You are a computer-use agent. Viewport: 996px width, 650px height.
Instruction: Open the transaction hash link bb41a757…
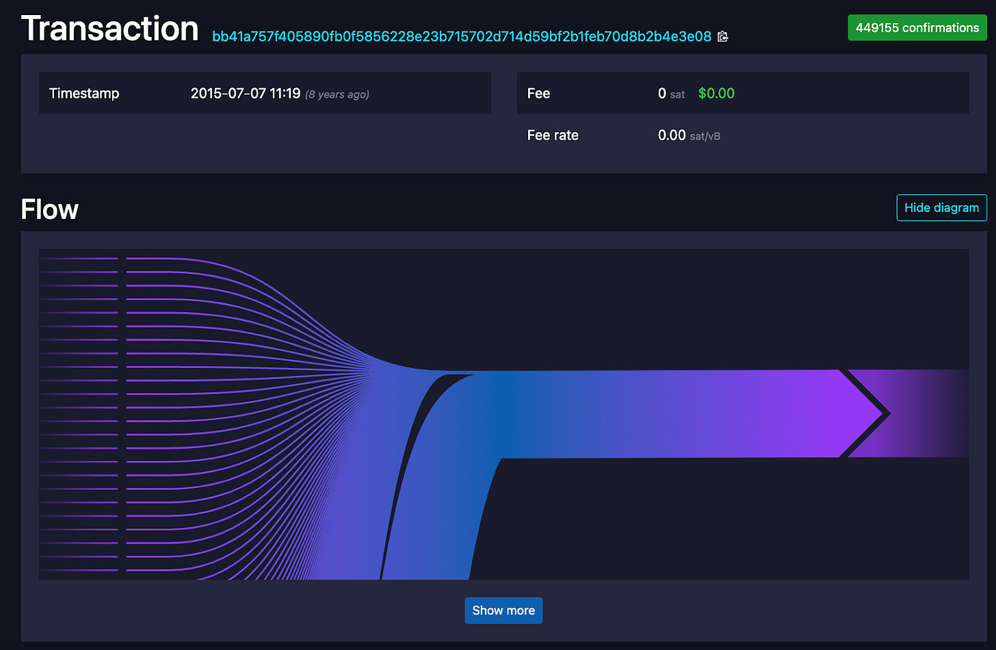tap(462, 37)
